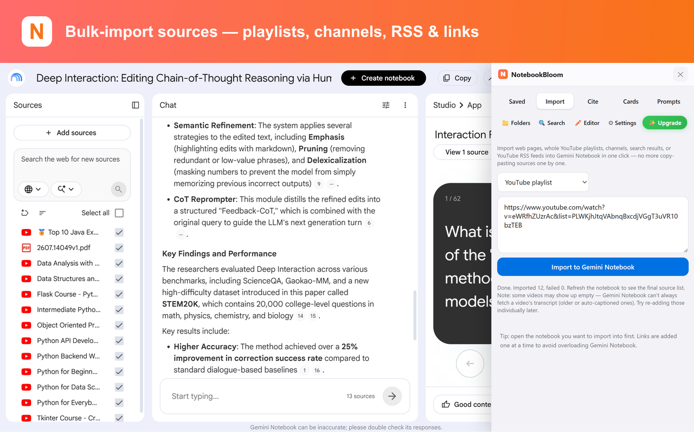Click the search magnifier button for web sources
This screenshot has height=434, width=694.
click(119, 189)
